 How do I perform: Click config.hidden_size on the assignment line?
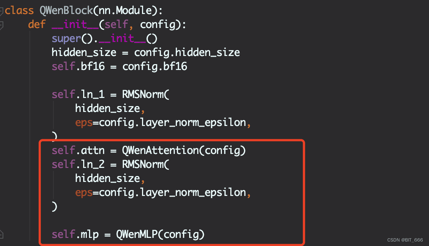pos(187,53)
